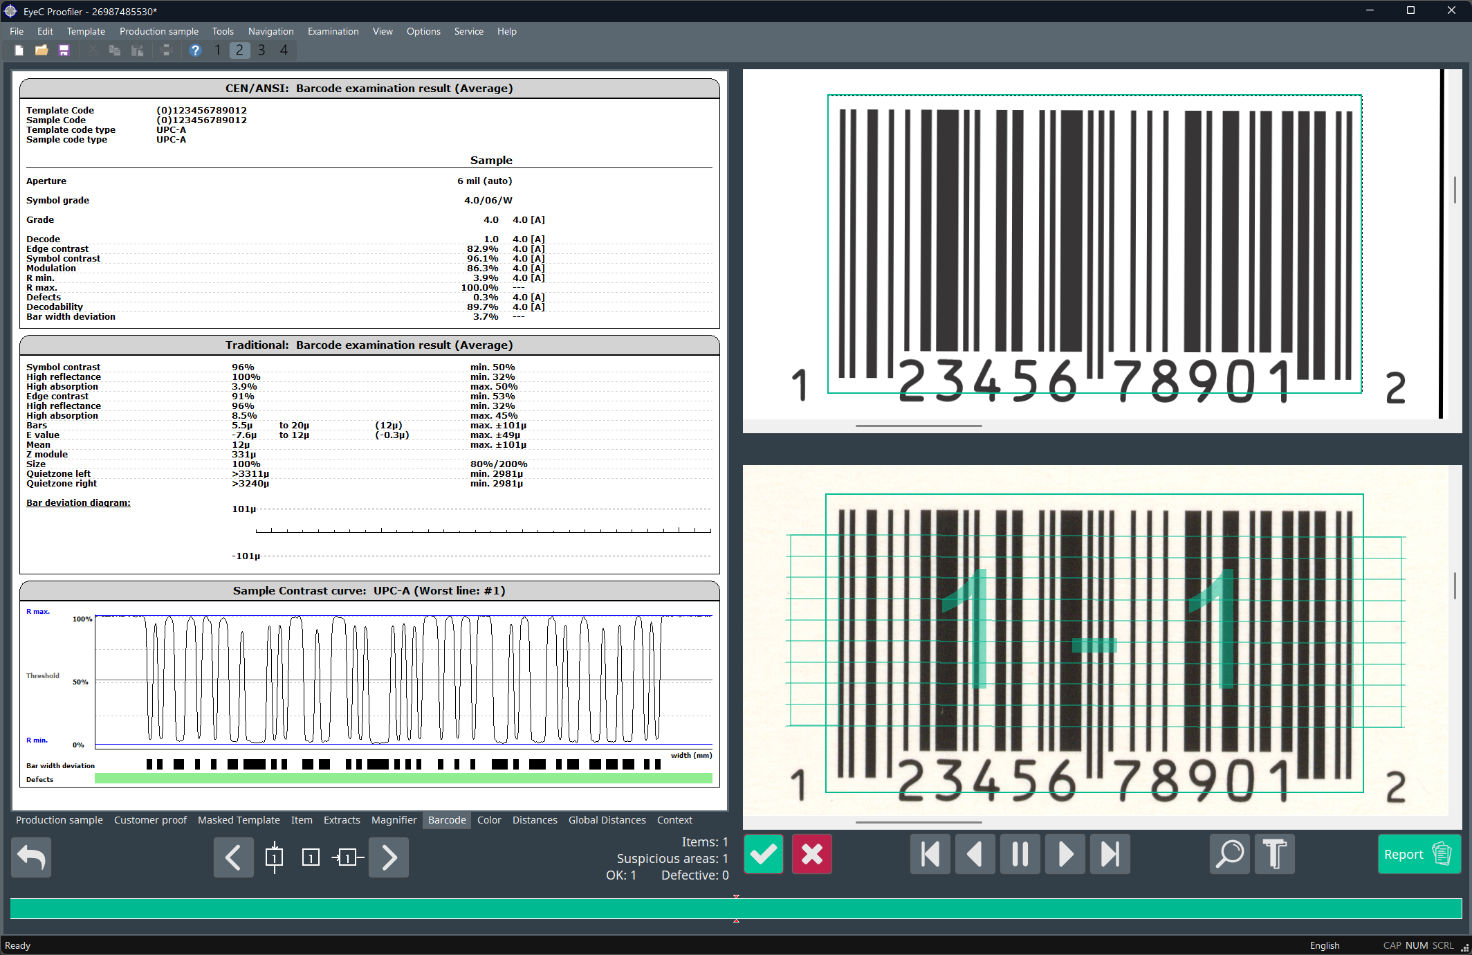This screenshot has width=1472, height=955.
Task: Click the green progress bar at the bottom
Action: tap(736, 909)
